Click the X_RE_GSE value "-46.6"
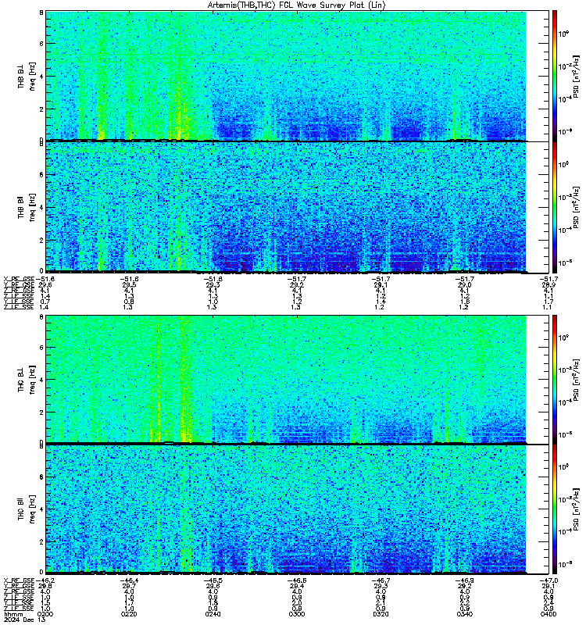The image size is (586, 625). tap(297, 580)
